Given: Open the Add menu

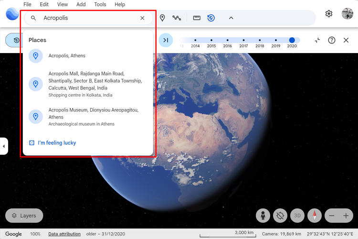Looking at the screenshot, I should (x=81, y=4).
